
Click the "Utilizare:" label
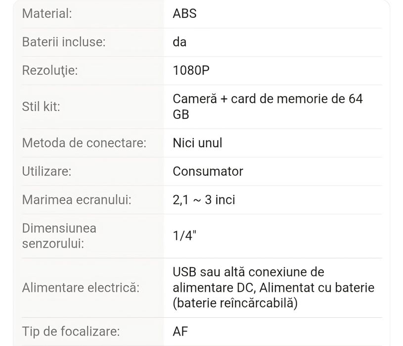click(46, 171)
